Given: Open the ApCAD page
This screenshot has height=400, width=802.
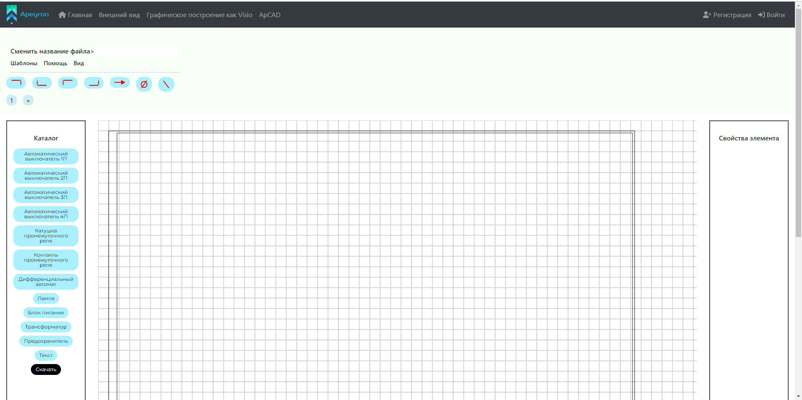Looking at the screenshot, I should coord(270,15).
